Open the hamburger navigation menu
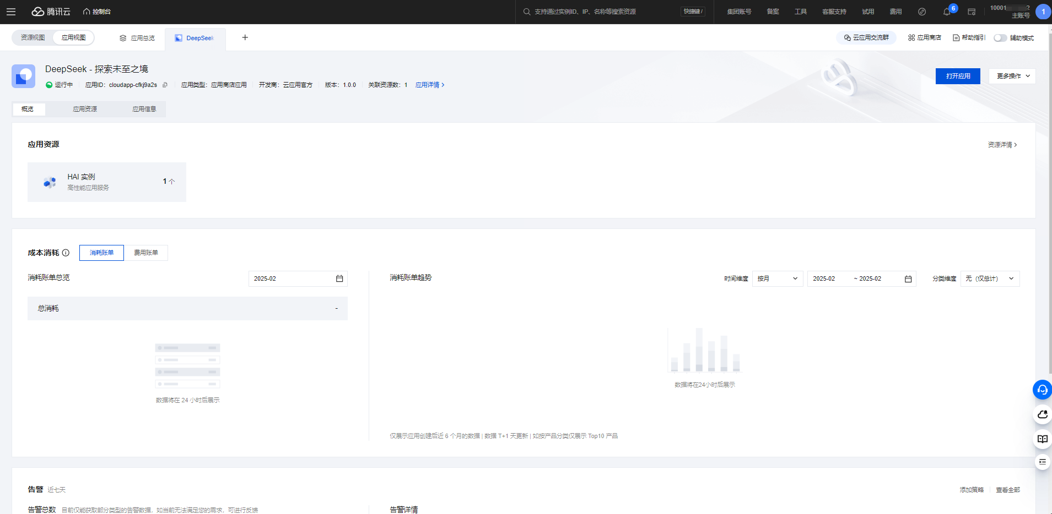 (11, 12)
